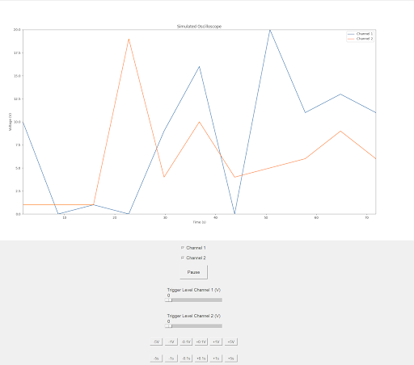Click the -0.1s time button
Image resolution: width=414 pixels, height=365 pixels.
[186, 359]
